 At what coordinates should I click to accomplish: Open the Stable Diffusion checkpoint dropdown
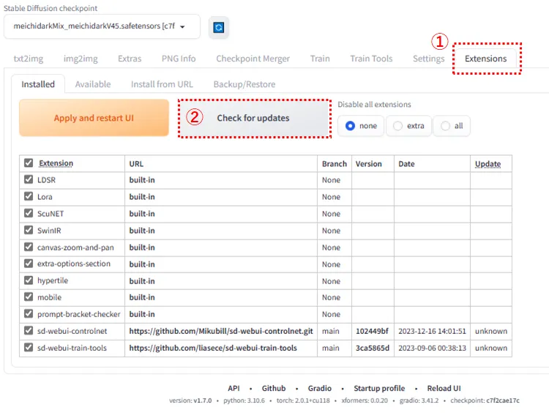click(x=102, y=26)
